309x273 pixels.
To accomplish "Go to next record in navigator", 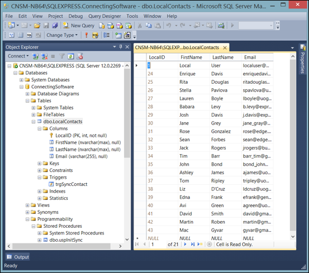I will [185, 245].
